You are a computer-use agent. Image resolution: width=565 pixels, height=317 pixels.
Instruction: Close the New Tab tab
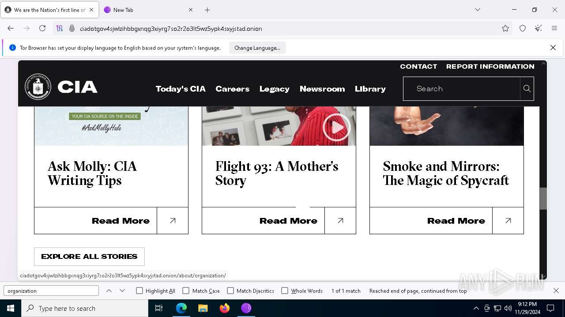click(191, 10)
